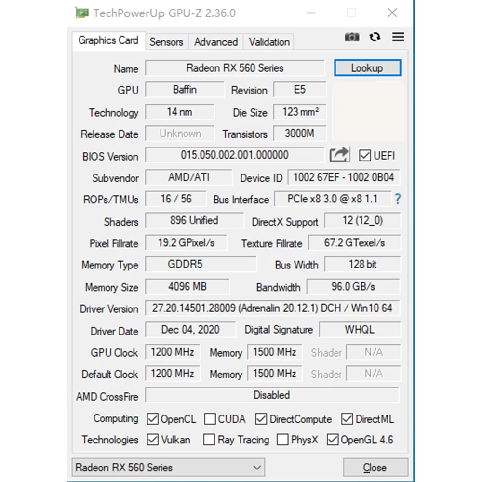Close the GPU-Z window with X
Screen dimensions: 482x482
point(392,13)
